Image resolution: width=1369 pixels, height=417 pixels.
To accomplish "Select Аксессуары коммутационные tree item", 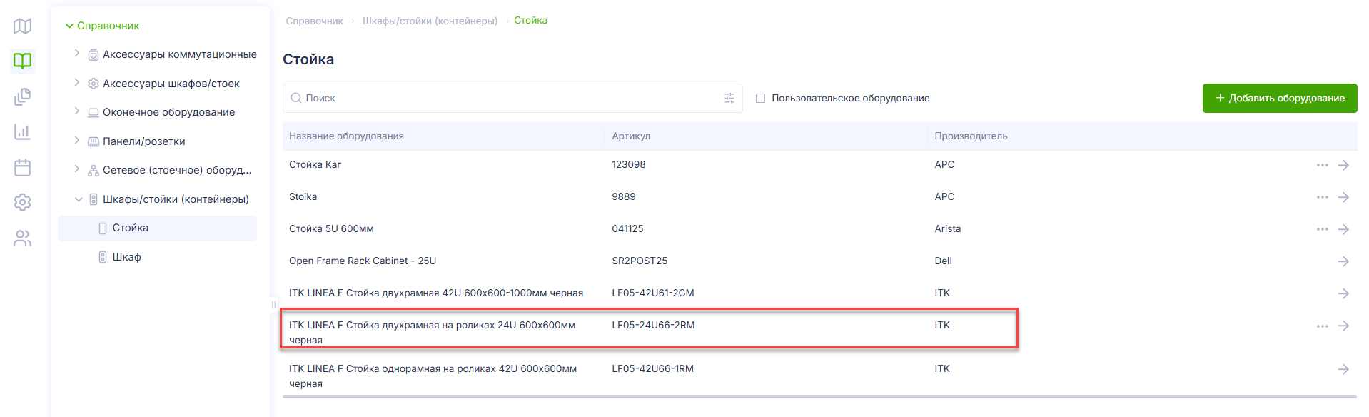I will point(180,54).
